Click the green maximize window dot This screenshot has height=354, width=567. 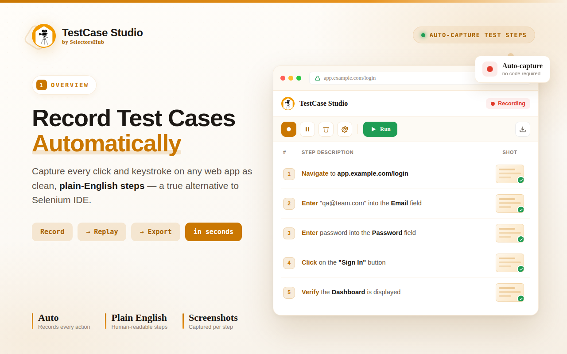299,78
